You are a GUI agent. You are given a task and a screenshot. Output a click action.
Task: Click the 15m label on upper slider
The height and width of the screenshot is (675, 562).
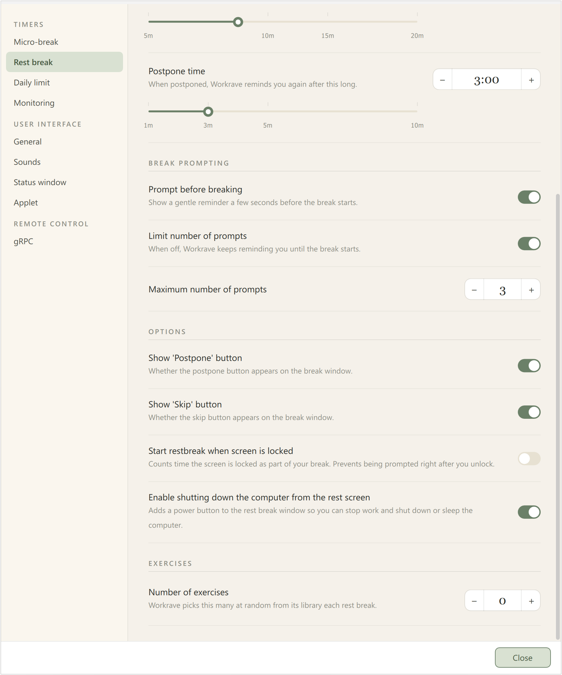pyautogui.click(x=328, y=36)
